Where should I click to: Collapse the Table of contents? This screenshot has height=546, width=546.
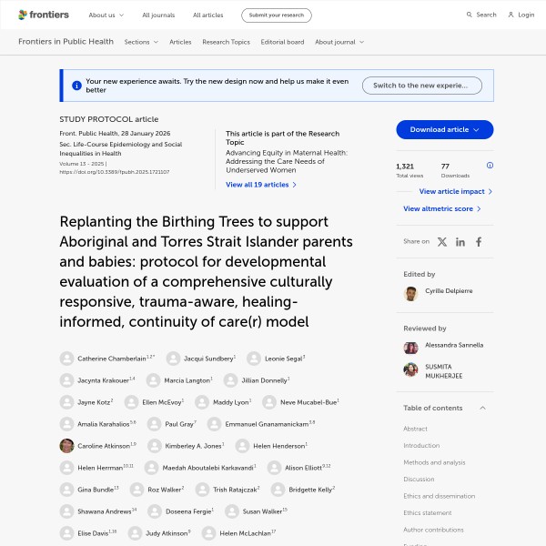(482, 408)
